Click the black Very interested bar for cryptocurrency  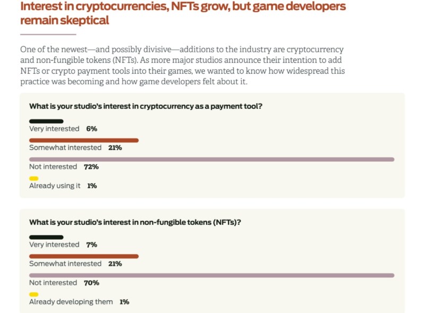[x=46, y=121]
